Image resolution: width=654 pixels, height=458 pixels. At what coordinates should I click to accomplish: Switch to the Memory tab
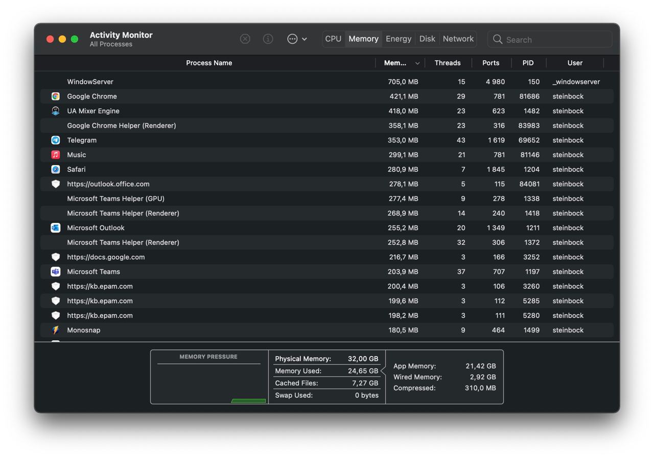[x=363, y=39]
